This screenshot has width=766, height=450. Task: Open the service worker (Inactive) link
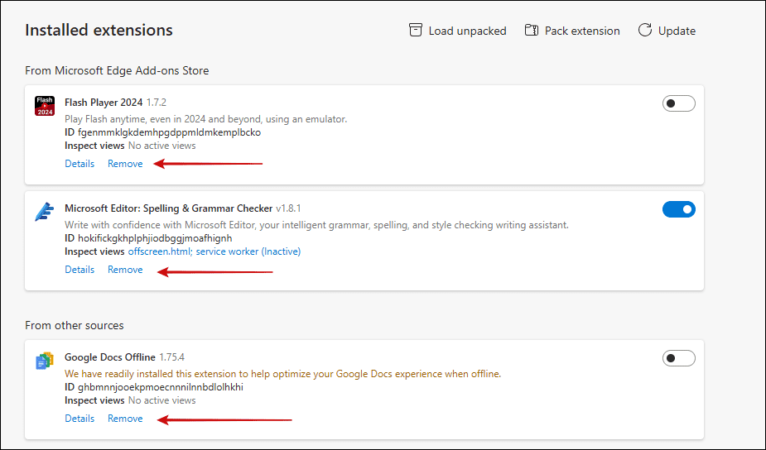pyautogui.click(x=248, y=251)
